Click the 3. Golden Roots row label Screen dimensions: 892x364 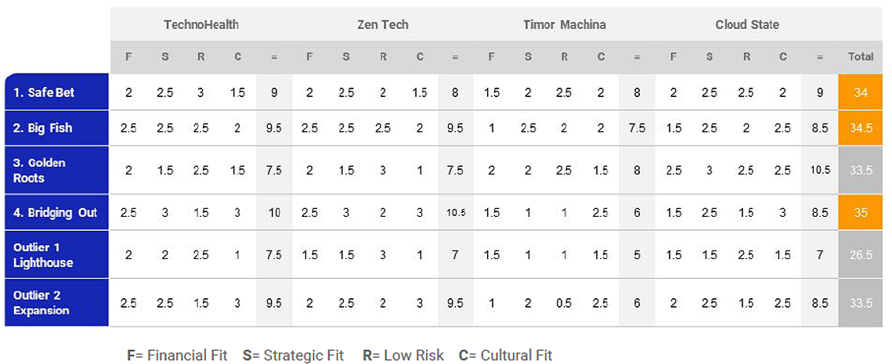pos(57,170)
